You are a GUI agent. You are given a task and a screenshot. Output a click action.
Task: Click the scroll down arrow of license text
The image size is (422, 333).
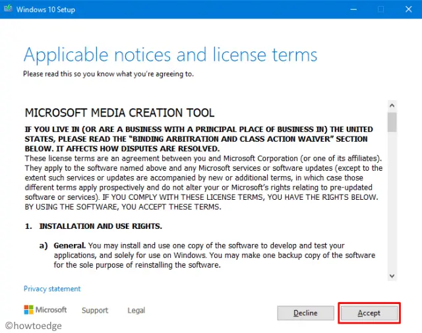coord(392,276)
